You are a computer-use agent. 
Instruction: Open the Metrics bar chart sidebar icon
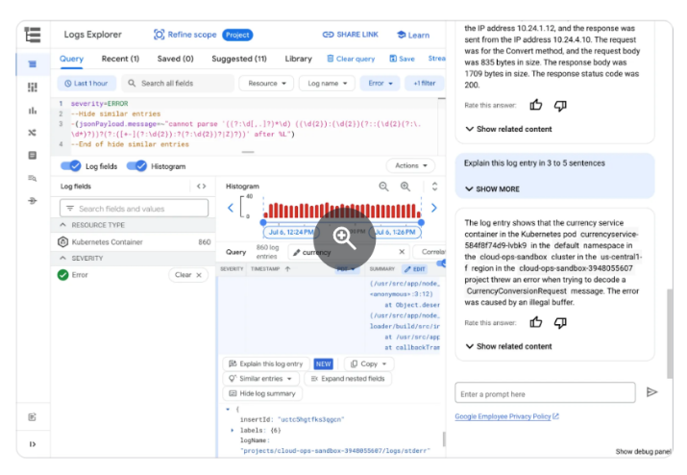(33, 110)
